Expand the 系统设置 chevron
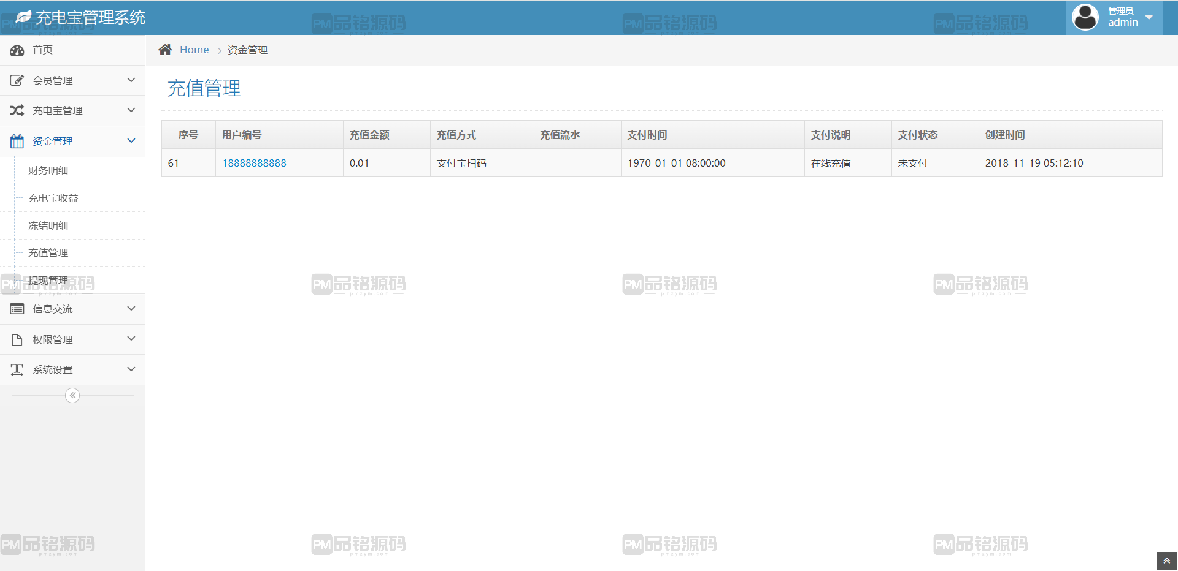This screenshot has width=1178, height=571. pyautogui.click(x=131, y=369)
